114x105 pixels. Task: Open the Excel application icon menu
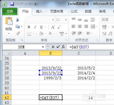click(5, 4)
